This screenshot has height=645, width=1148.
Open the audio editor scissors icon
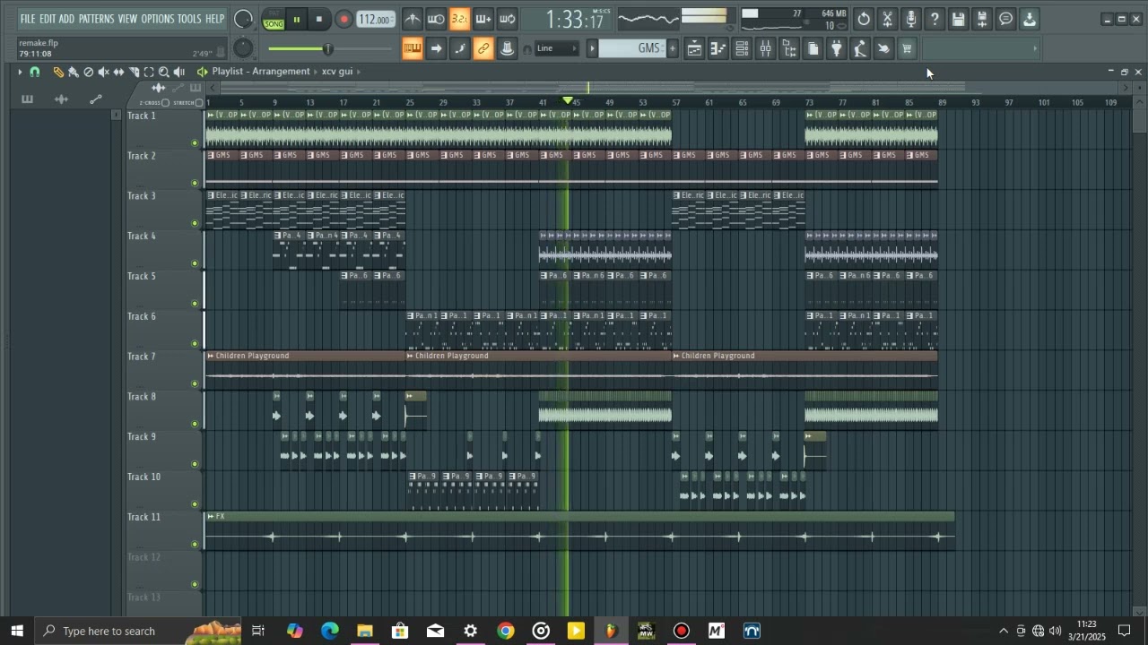click(887, 19)
